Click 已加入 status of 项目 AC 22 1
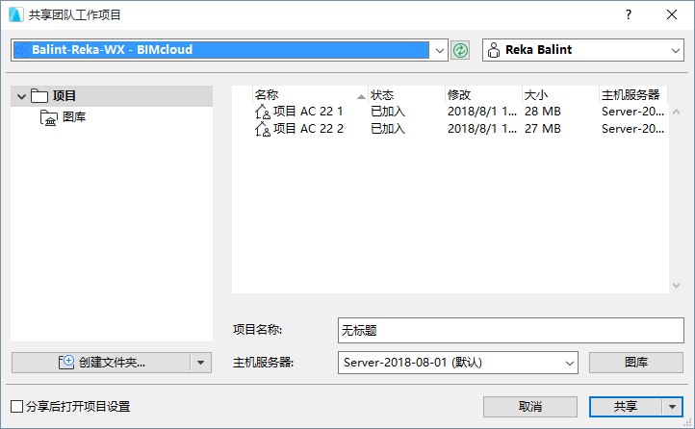Screen dimensions: 695x429 (x=388, y=112)
